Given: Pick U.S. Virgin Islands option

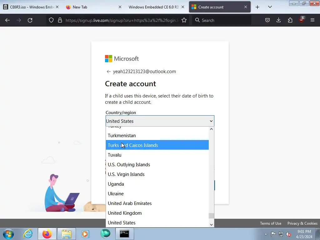Looking at the screenshot, I should (x=157, y=174).
